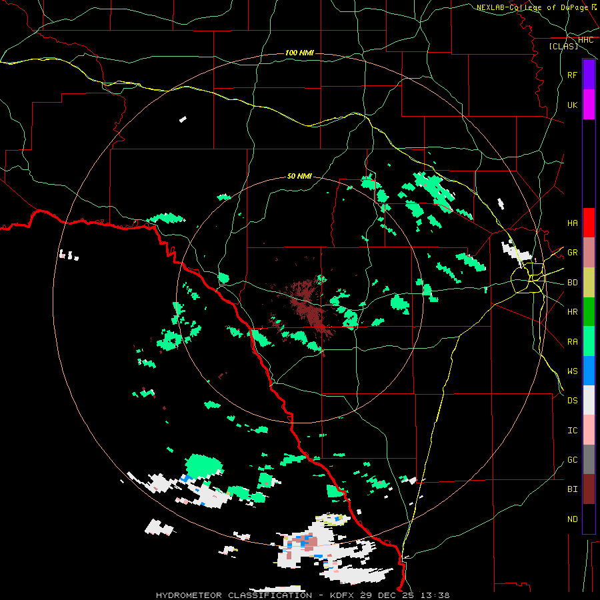
Task: Click the 'KDFX' radar site identifier
Action: coord(341,595)
